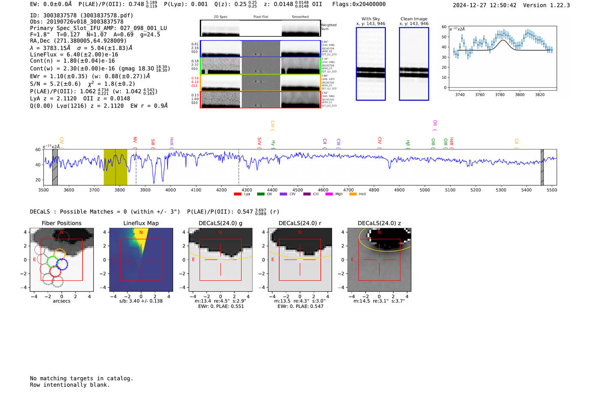Click the yellow highlighted band in the spectrum
The height and width of the screenshot is (408, 600).
coord(115,167)
